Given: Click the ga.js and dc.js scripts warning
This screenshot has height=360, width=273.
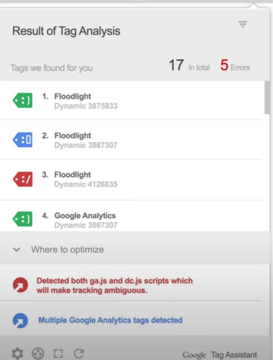Looking at the screenshot, I should pyautogui.click(x=115, y=285).
